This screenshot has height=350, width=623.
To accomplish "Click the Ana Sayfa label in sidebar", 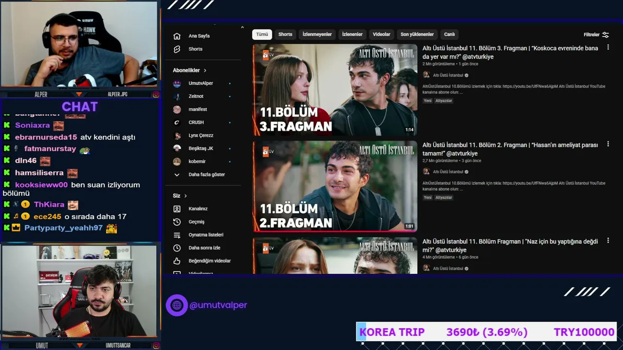I will pyautogui.click(x=199, y=36).
